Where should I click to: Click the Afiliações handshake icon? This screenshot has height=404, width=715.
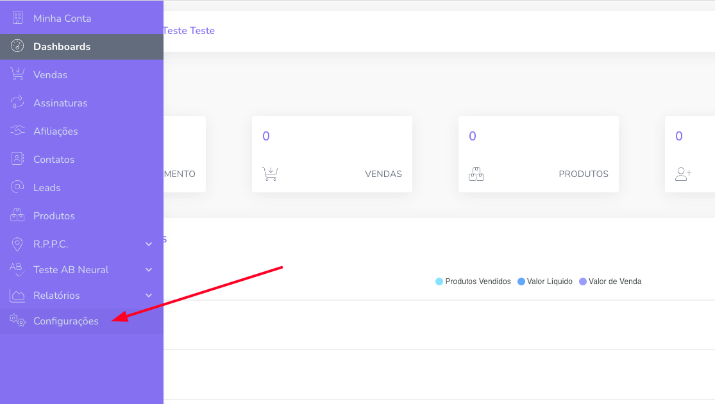pyautogui.click(x=17, y=131)
